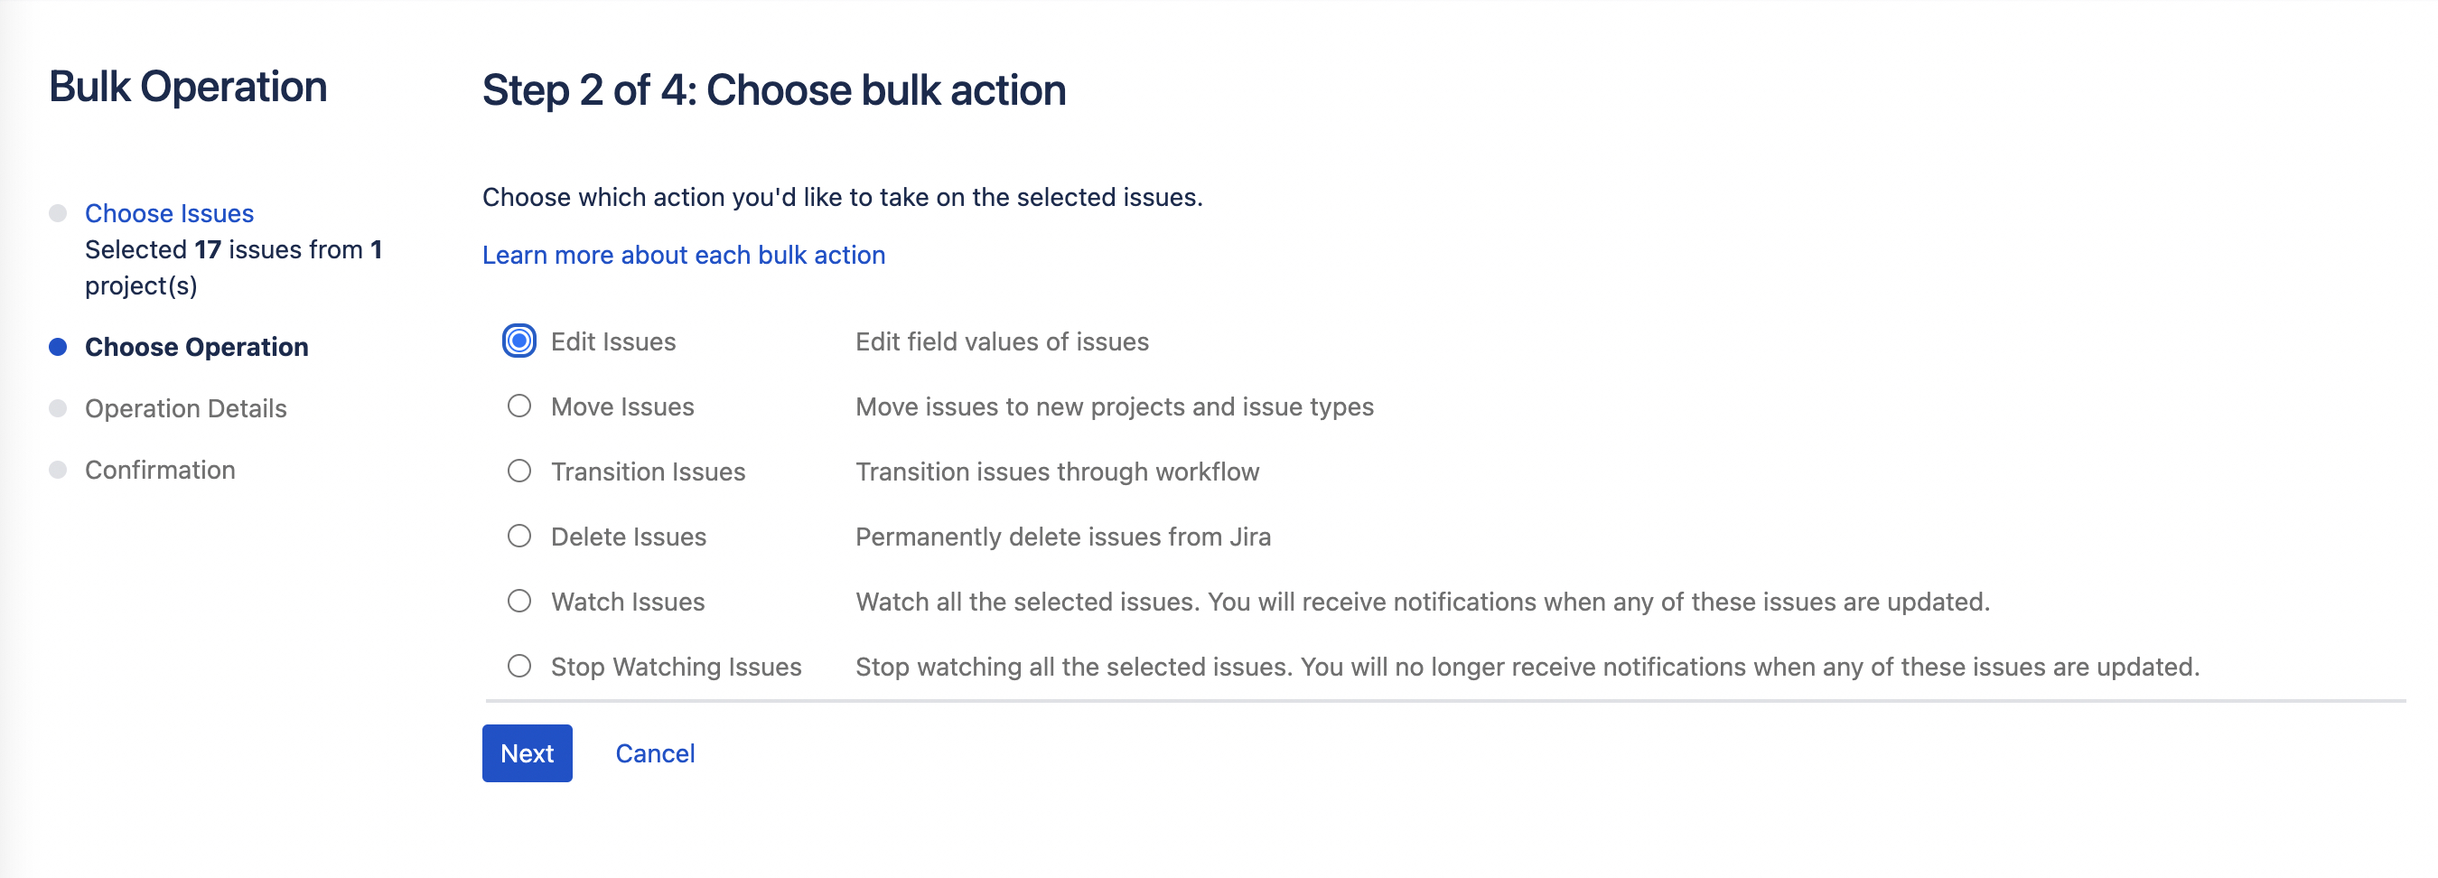Click the Choose Operation step label
The image size is (2438, 878).
tap(197, 347)
